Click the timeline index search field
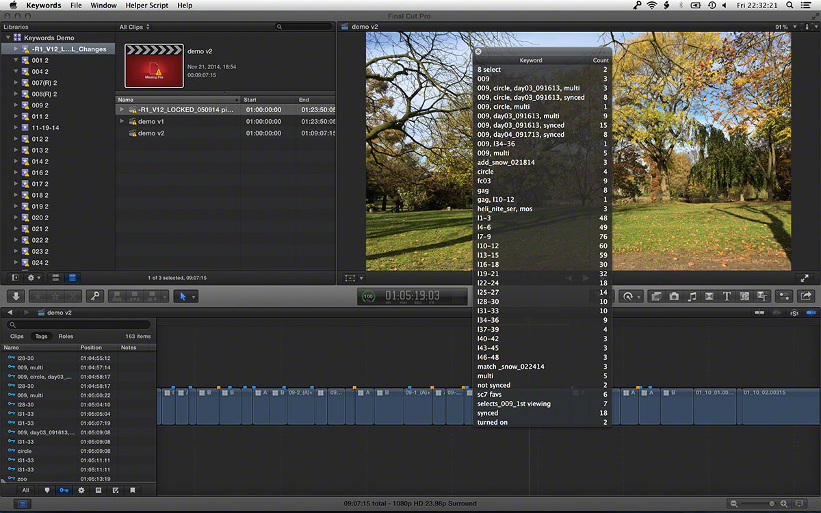This screenshot has width=821, height=513. [x=78, y=325]
